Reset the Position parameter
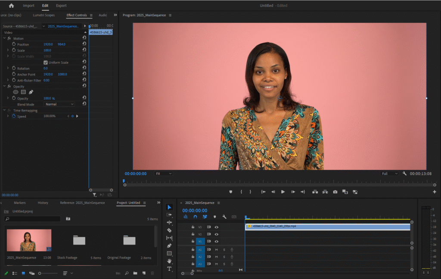Screen dimensions: 441x279 pyautogui.click(x=84, y=44)
